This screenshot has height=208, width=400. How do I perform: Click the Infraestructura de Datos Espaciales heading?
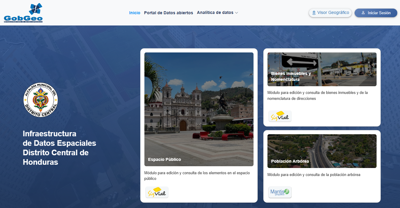pyautogui.click(x=59, y=148)
